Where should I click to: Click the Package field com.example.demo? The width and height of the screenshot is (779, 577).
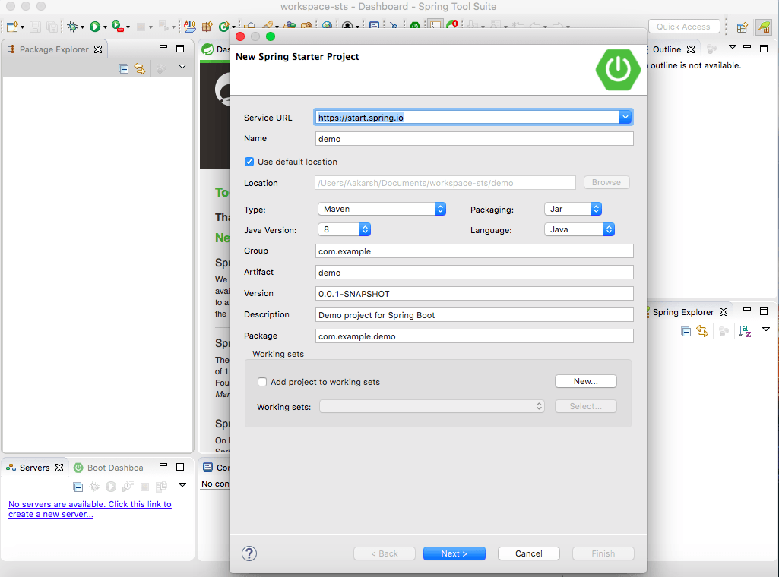(474, 336)
